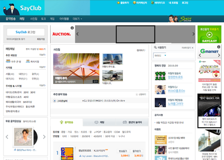Image resolution: width=224 pixels, height=160 pixels.
Task: Play the SAYCAST free music banner
Action: (209, 35)
